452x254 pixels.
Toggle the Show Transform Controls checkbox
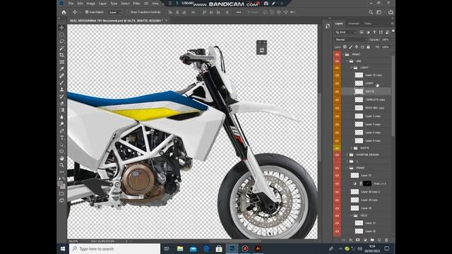pyautogui.click(x=128, y=12)
